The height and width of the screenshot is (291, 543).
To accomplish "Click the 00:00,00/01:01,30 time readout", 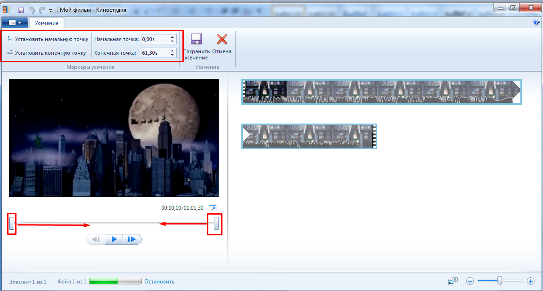I will 182,208.
